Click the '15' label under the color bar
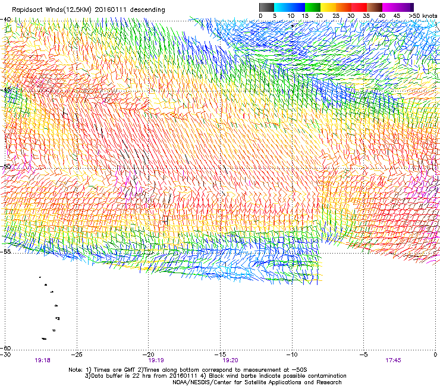The width and height of the screenshot is (440, 386). [305, 15]
